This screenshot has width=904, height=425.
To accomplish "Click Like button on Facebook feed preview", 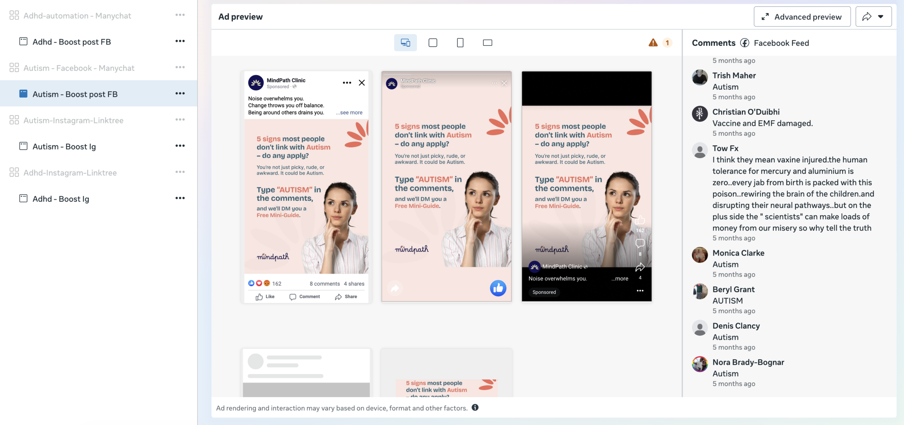I will click(x=265, y=297).
